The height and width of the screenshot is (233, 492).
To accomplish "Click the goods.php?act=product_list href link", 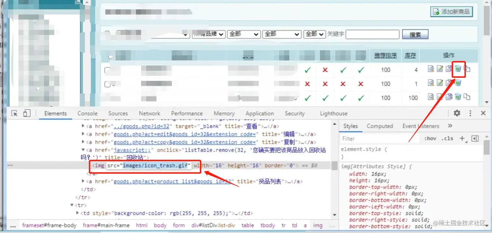I will pyautogui.click(x=172, y=181).
